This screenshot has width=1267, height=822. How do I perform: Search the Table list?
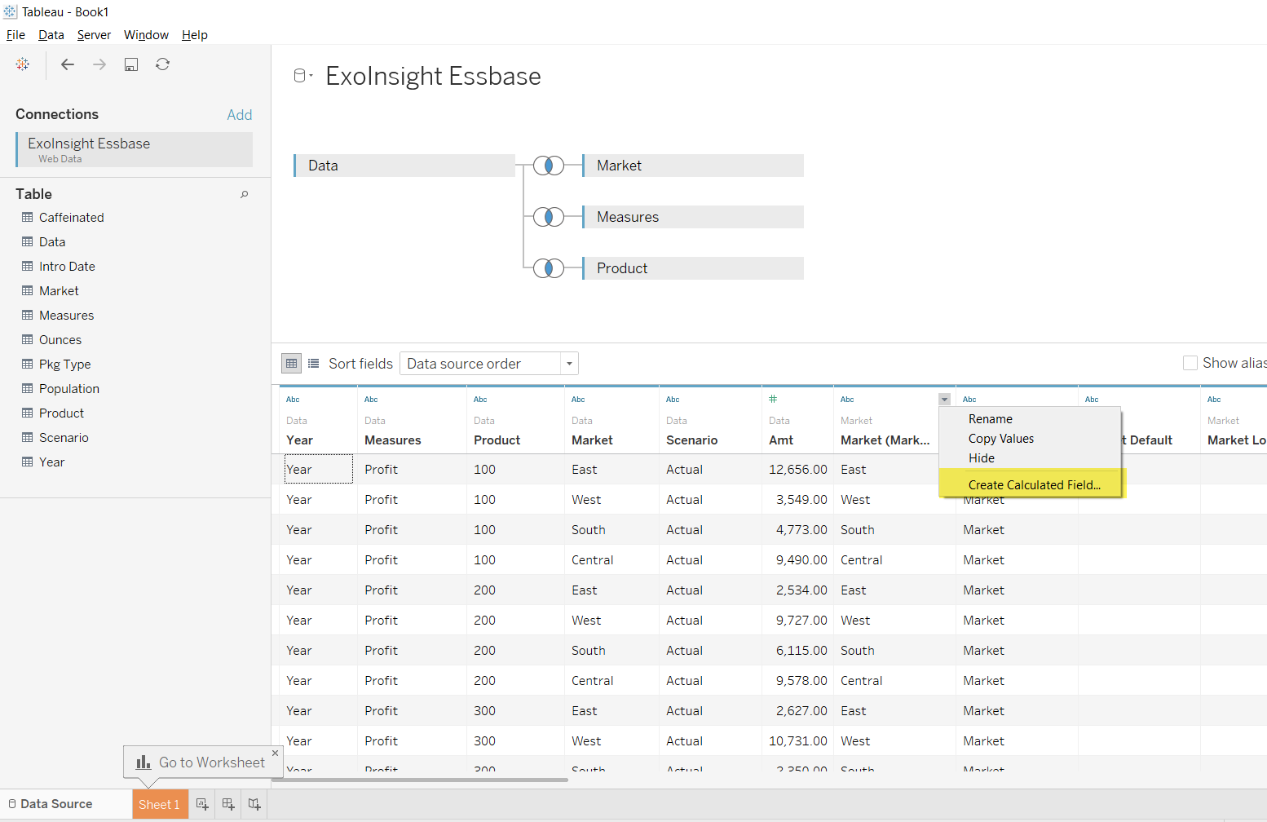pos(244,194)
